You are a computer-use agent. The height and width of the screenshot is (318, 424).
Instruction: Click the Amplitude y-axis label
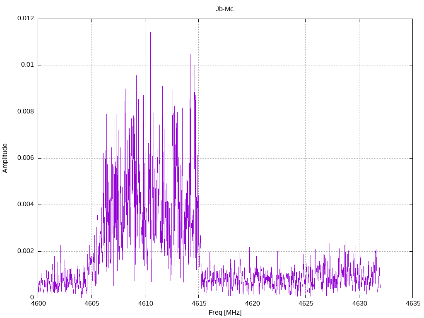coord(5,158)
